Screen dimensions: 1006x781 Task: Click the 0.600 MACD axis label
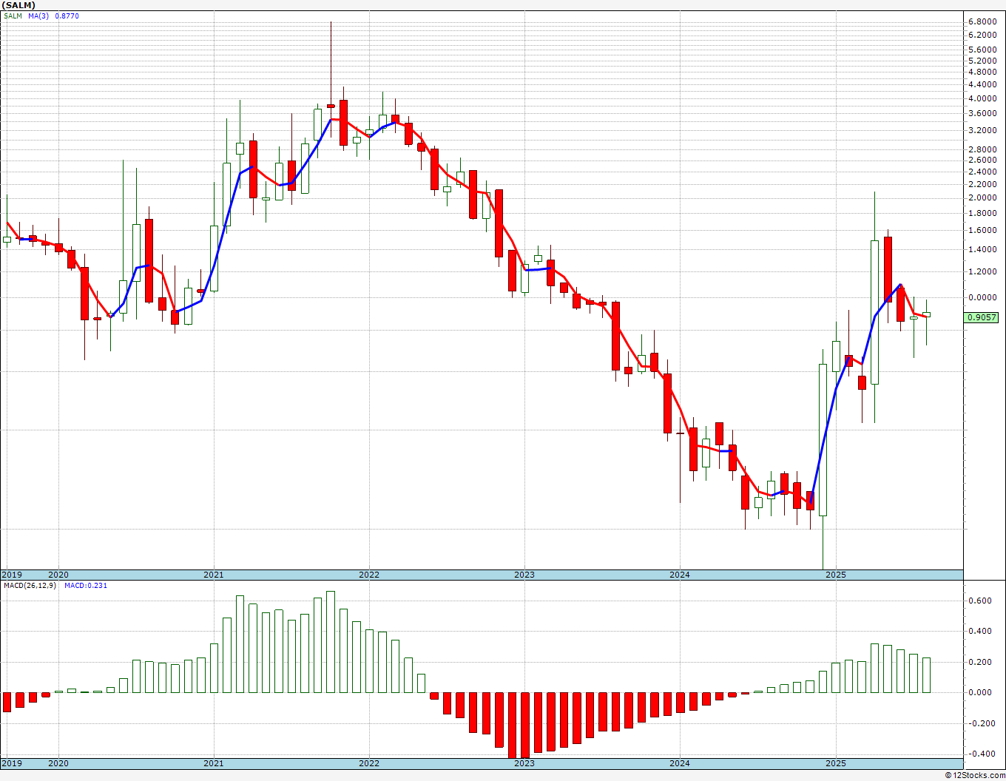click(981, 601)
